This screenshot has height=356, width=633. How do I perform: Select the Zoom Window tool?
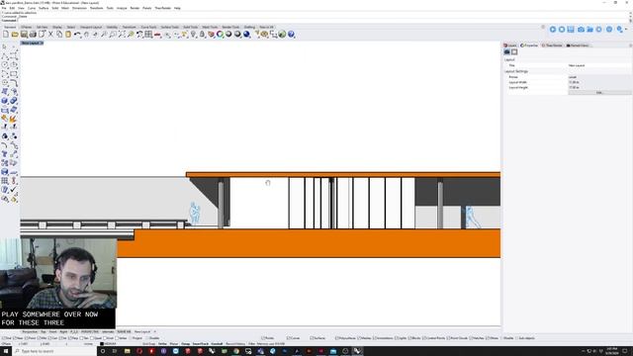[113, 35]
